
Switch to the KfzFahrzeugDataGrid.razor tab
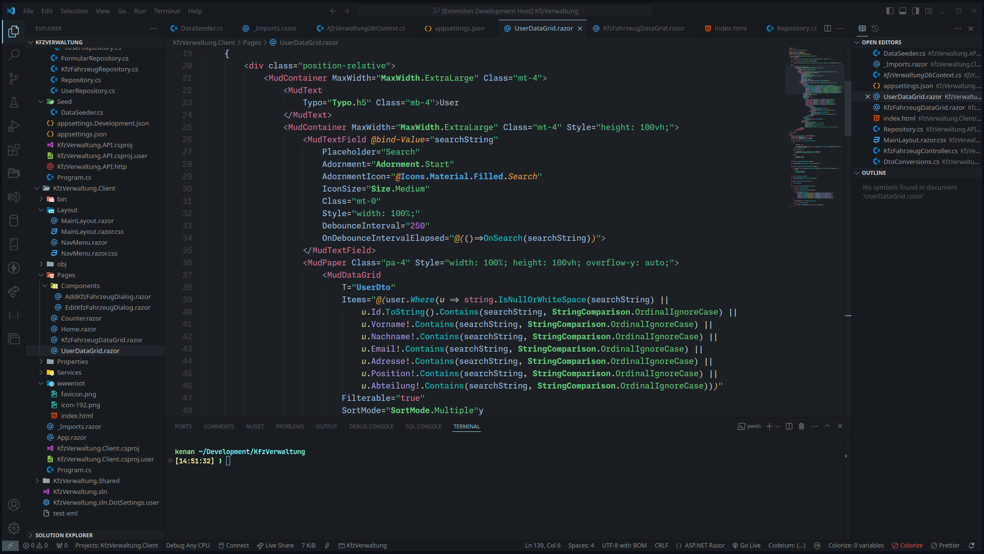point(643,29)
